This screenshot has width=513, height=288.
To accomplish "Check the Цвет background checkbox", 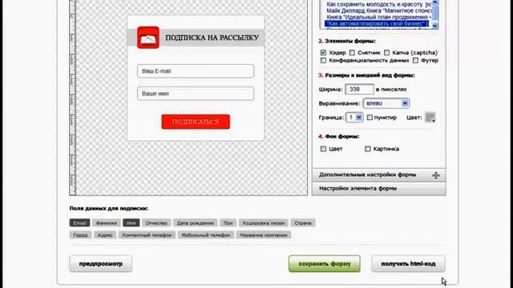I will 323,149.
